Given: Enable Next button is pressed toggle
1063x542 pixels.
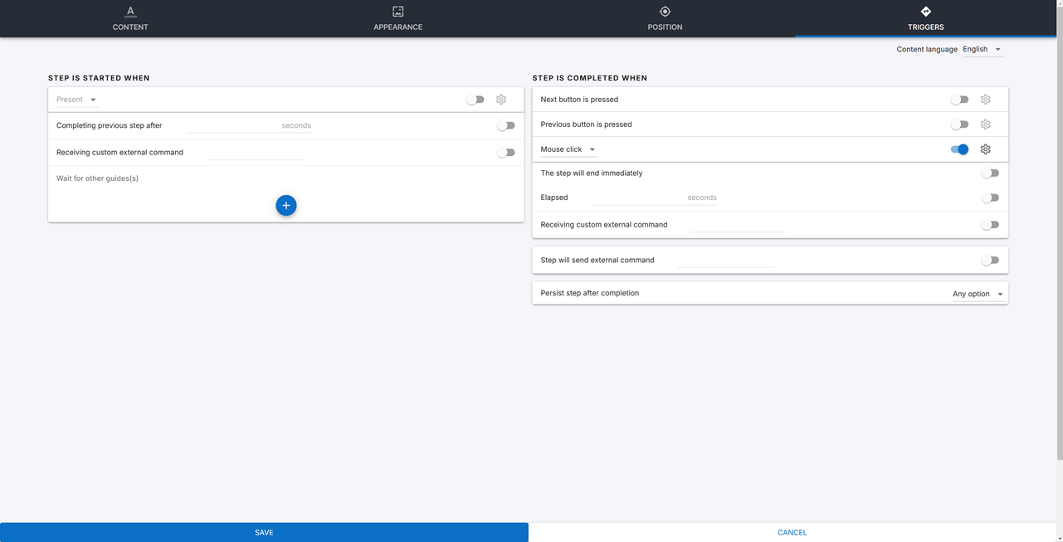Looking at the screenshot, I should [x=959, y=100].
